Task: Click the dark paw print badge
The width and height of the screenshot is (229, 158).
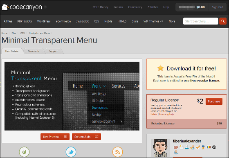Action: 214,147
